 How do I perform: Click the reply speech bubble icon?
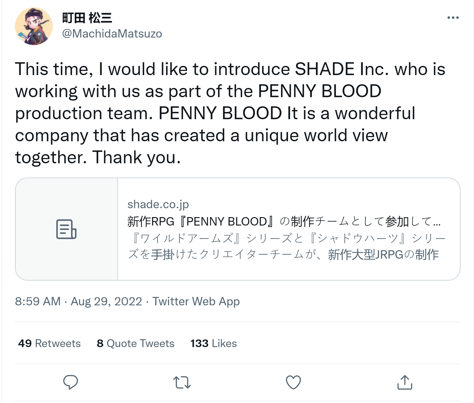(70, 382)
